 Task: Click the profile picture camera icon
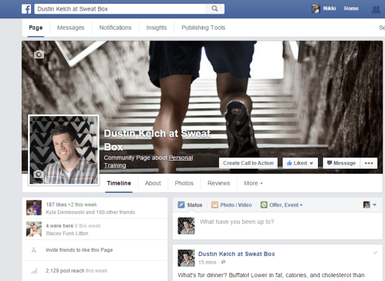click(x=38, y=175)
